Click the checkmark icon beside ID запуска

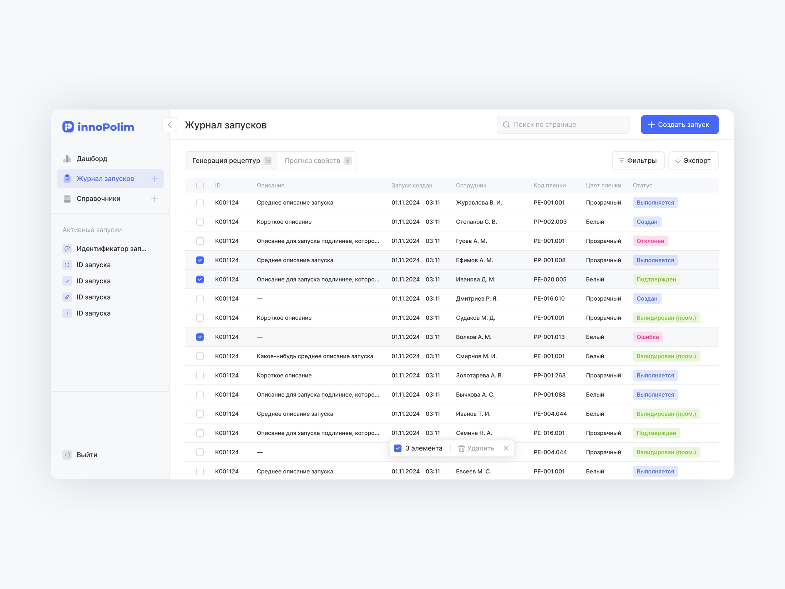click(x=67, y=281)
